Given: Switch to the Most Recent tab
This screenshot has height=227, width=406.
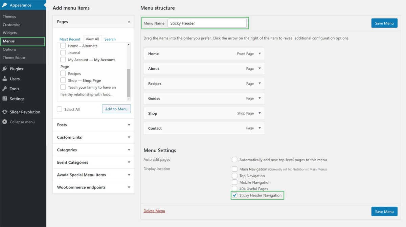Looking at the screenshot, I should click(x=70, y=39).
